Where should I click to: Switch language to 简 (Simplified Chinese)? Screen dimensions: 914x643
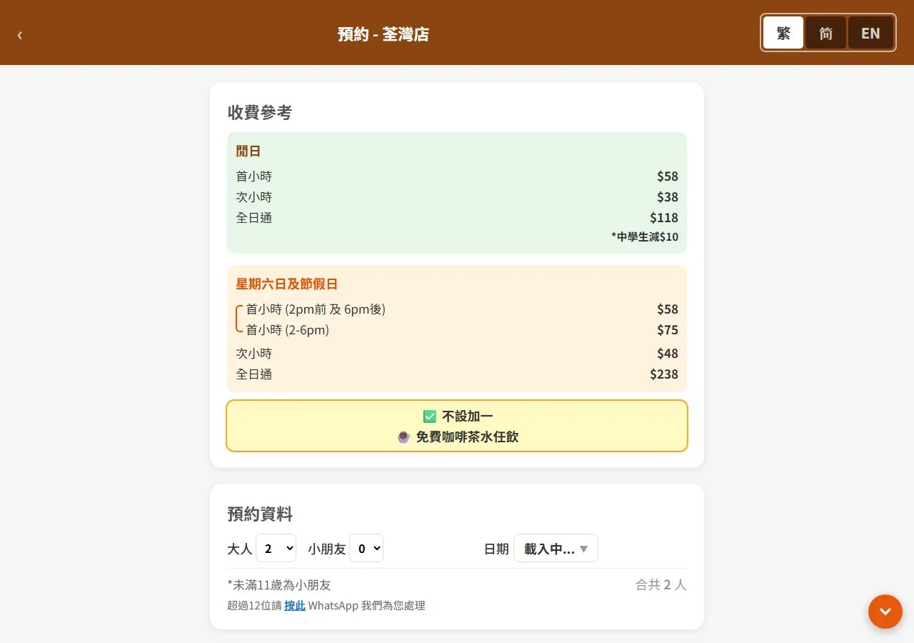click(x=826, y=33)
